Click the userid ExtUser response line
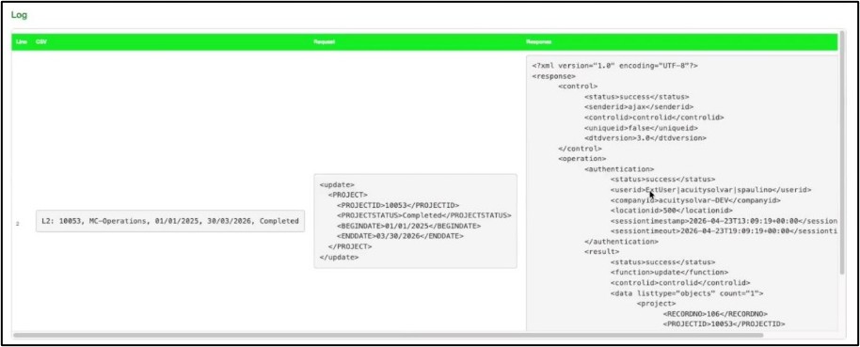This screenshot has height=347, width=860. [x=710, y=190]
